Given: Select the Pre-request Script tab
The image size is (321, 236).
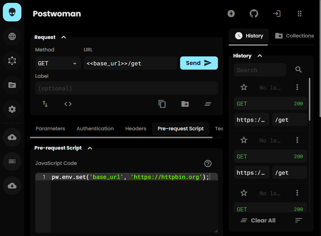Looking at the screenshot, I should (180, 129).
